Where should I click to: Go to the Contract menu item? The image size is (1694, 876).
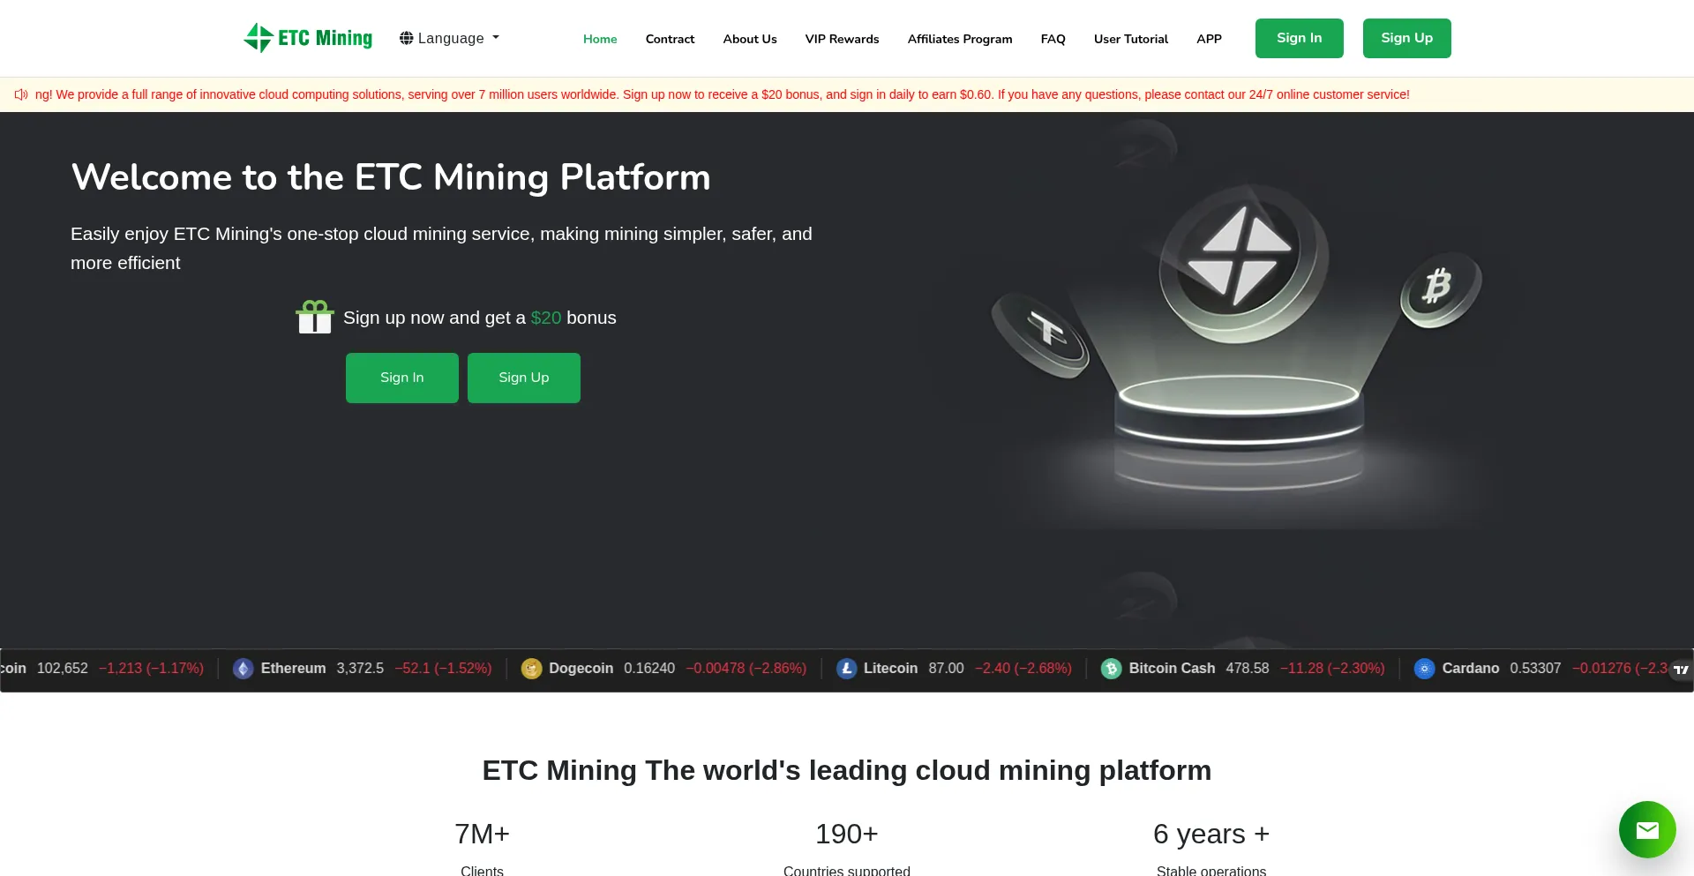click(x=670, y=39)
